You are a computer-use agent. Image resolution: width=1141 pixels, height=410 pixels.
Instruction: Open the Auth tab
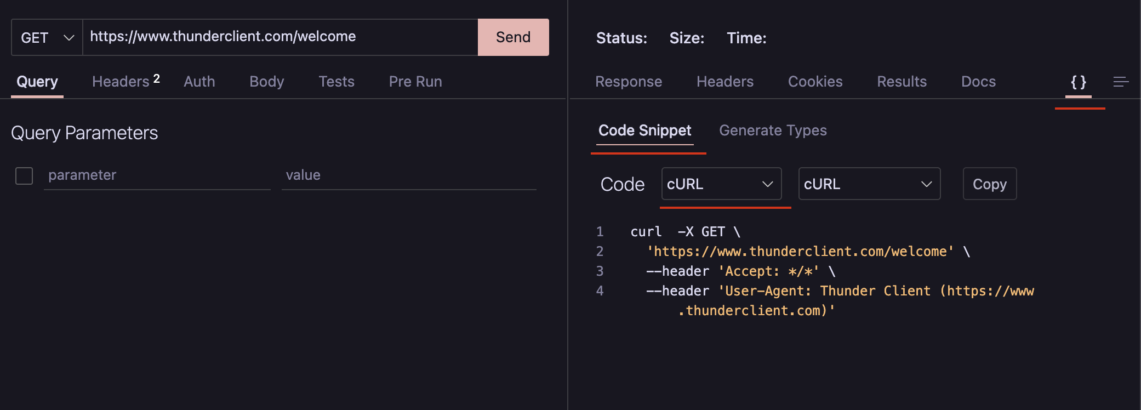tap(199, 82)
